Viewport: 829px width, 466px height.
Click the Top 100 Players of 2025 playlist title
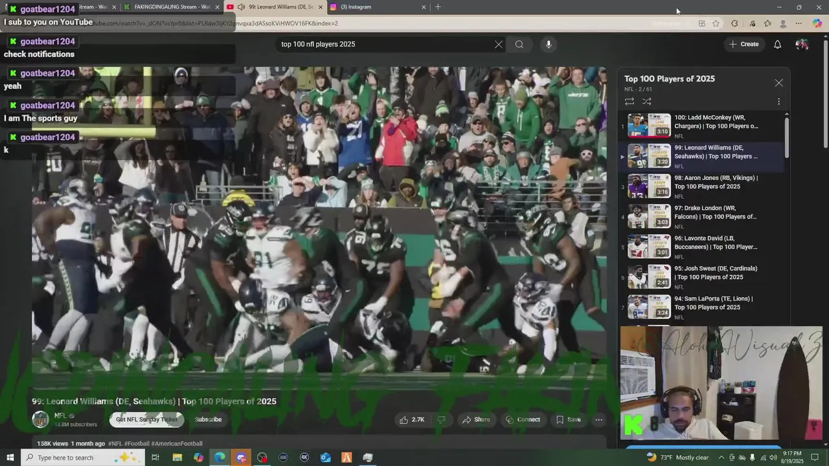point(669,79)
